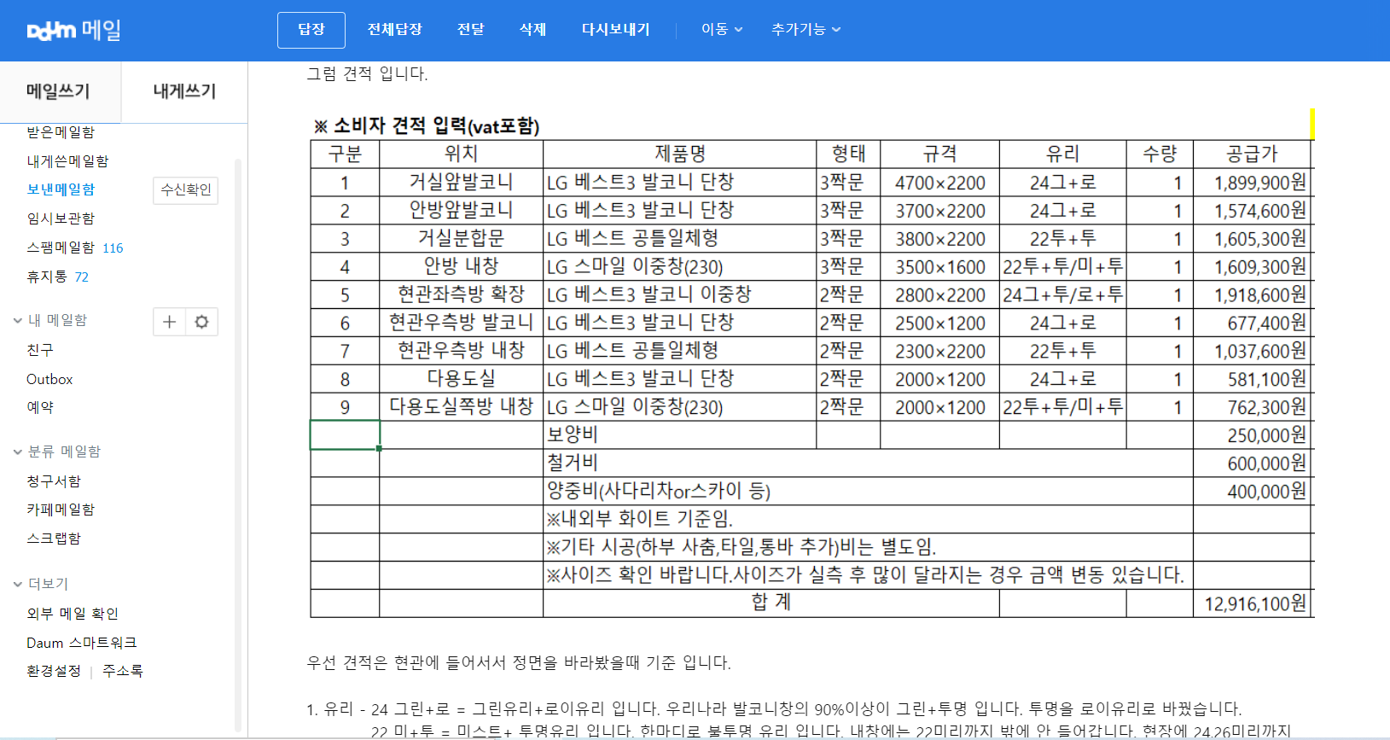
Task: Open 내게쓴메일함 folder
Action: coord(67,161)
